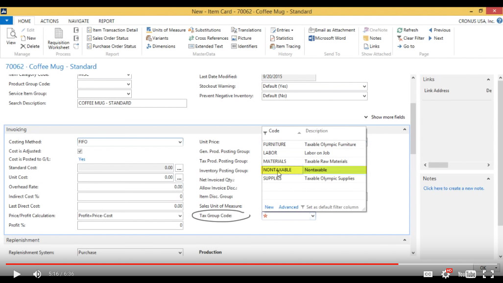This screenshot has width=503, height=283.
Task: Open Help question mark icon
Action: (500, 21)
